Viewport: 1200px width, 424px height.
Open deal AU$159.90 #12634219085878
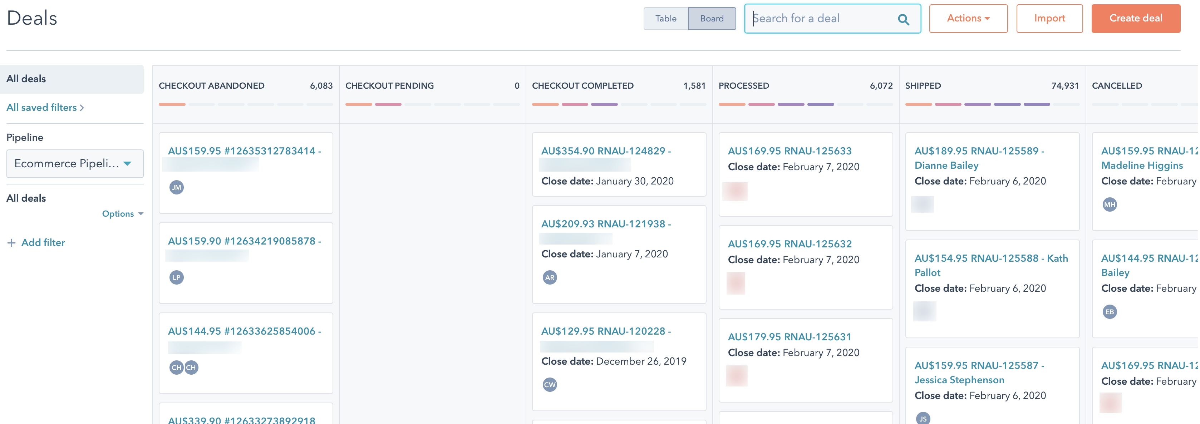(244, 241)
